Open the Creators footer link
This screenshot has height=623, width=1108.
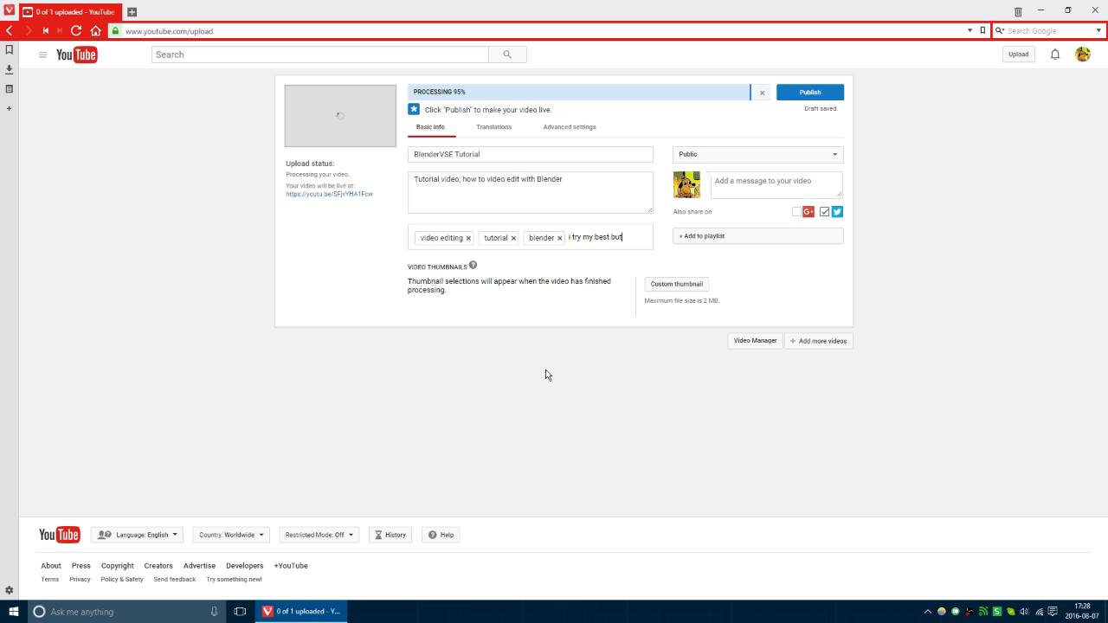click(x=158, y=566)
